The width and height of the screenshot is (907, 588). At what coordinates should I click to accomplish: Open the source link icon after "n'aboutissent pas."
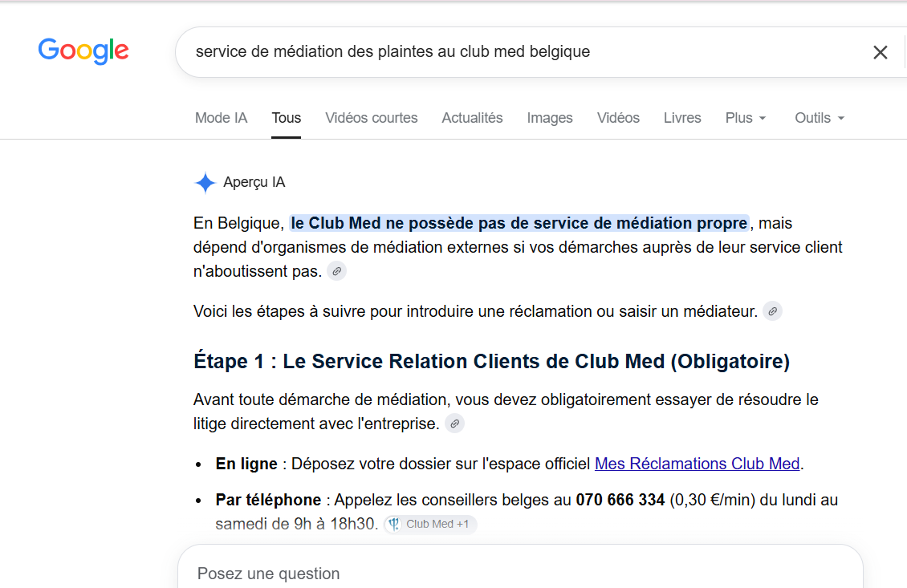pos(336,271)
